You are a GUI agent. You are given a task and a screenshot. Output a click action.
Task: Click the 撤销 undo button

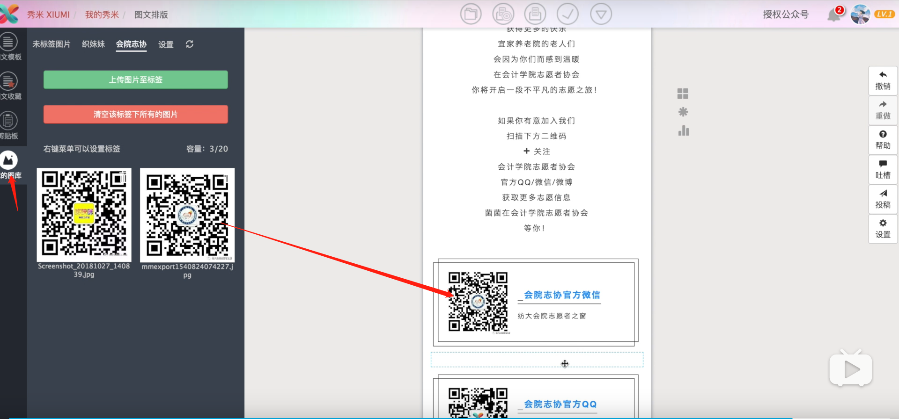click(x=883, y=81)
